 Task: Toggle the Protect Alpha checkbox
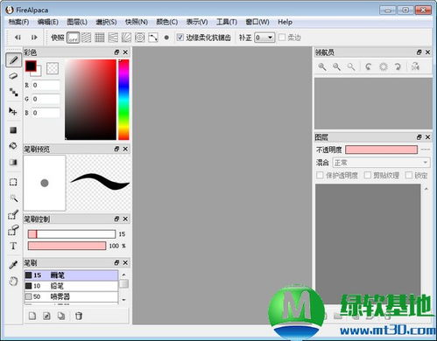tap(320, 175)
